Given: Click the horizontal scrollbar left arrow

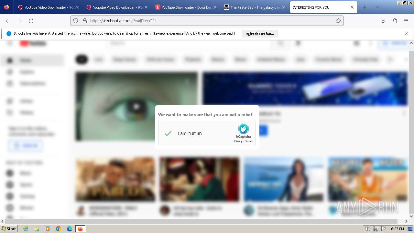Looking at the screenshot, I should pyautogui.click(x=3, y=221).
